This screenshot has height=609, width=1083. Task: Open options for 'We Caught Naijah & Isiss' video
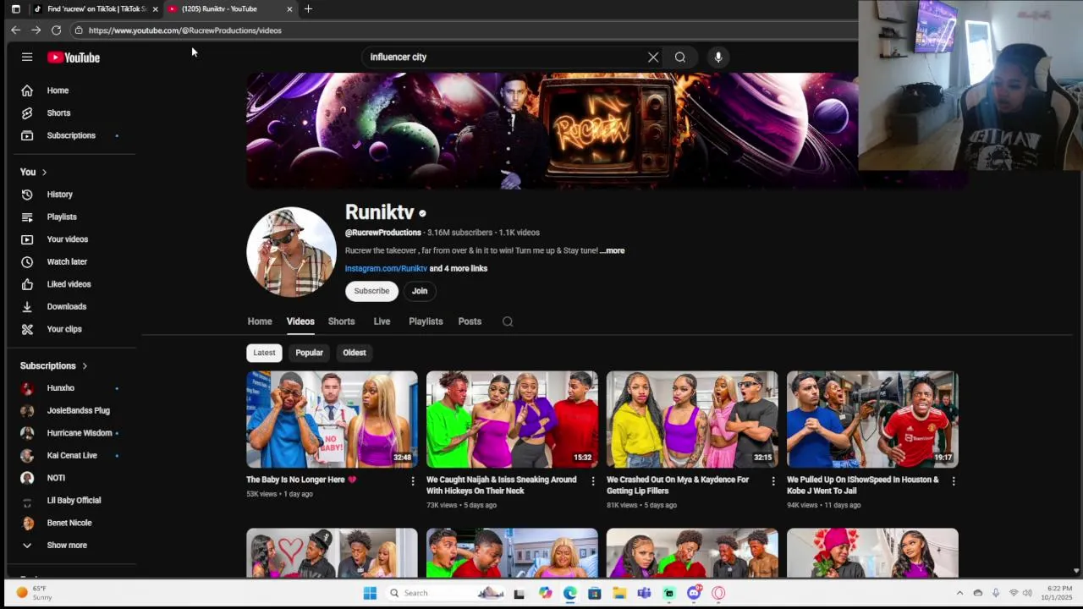click(x=592, y=480)
